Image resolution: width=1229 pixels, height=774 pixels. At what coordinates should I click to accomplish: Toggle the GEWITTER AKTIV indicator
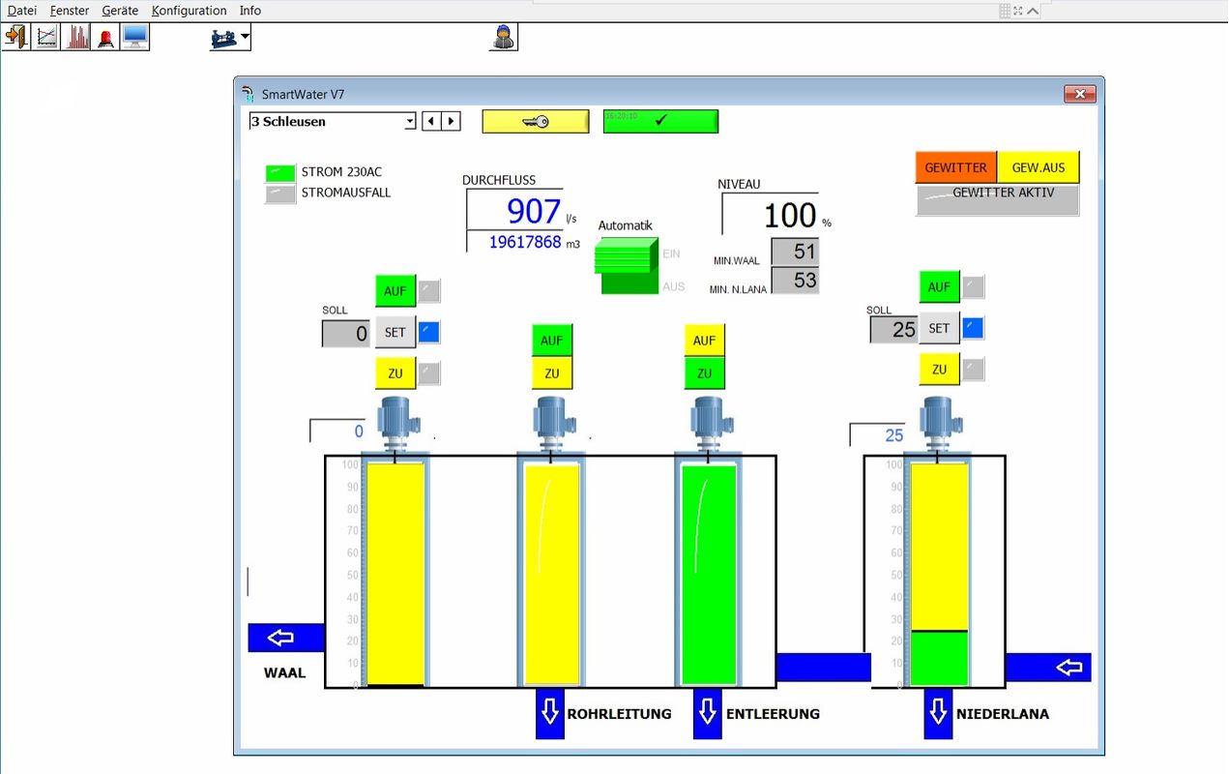[997, 198]
